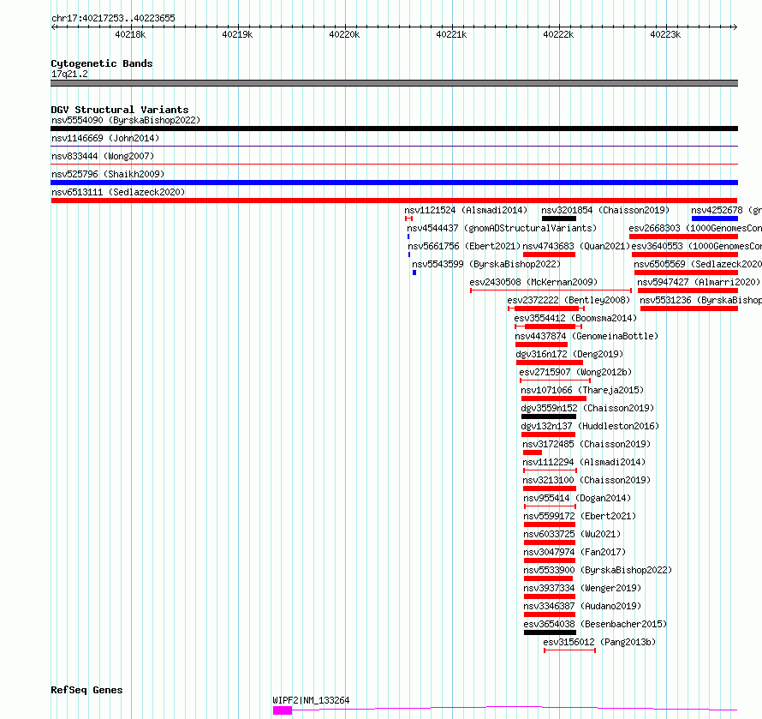Click nsv5947427 (Almarri2020) label
Viewport: 762px width, 719px height.
(699, 282)
